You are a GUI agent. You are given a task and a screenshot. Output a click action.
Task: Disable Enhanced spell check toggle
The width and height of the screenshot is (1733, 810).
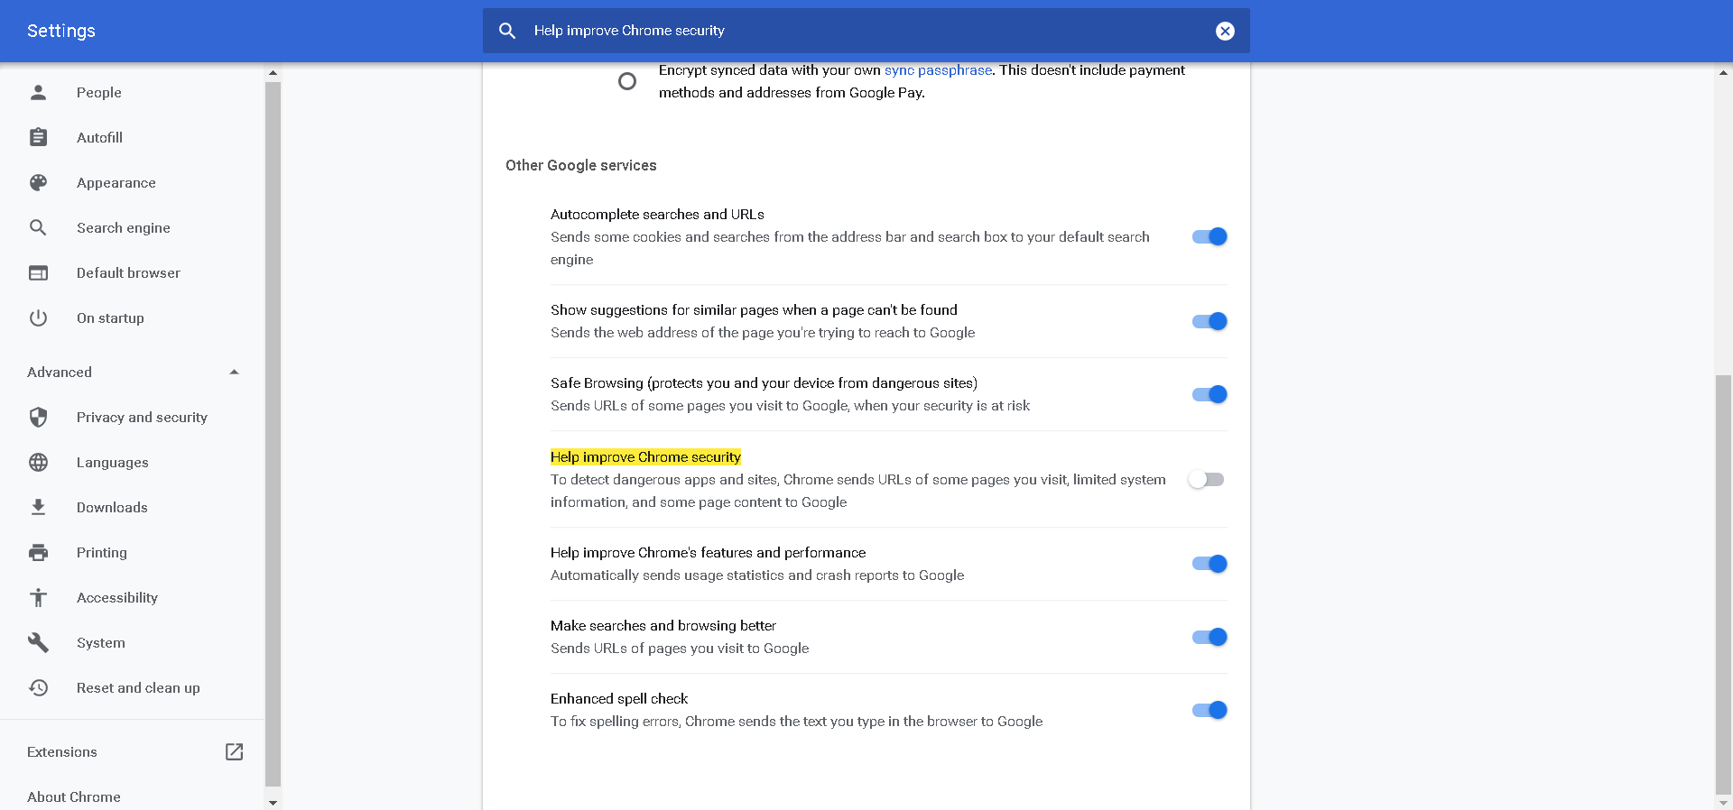tap(1209, 710)
